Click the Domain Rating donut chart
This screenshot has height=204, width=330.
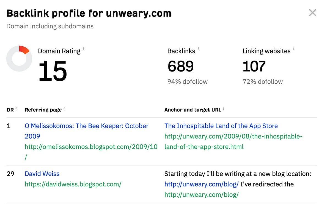click(19, 59)
